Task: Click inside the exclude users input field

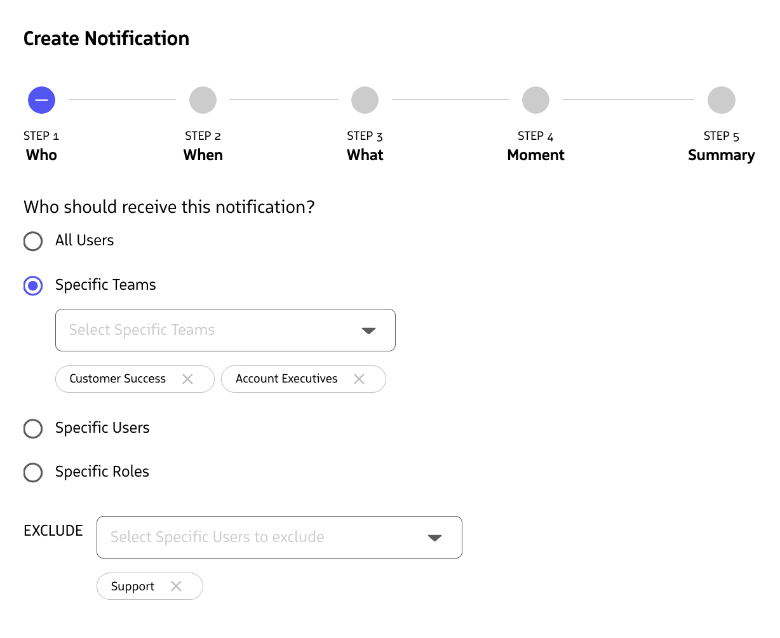Action: click(216, 537)
